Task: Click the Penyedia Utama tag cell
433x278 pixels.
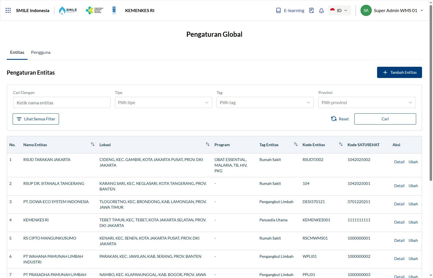Action: [x=273, y=220]
